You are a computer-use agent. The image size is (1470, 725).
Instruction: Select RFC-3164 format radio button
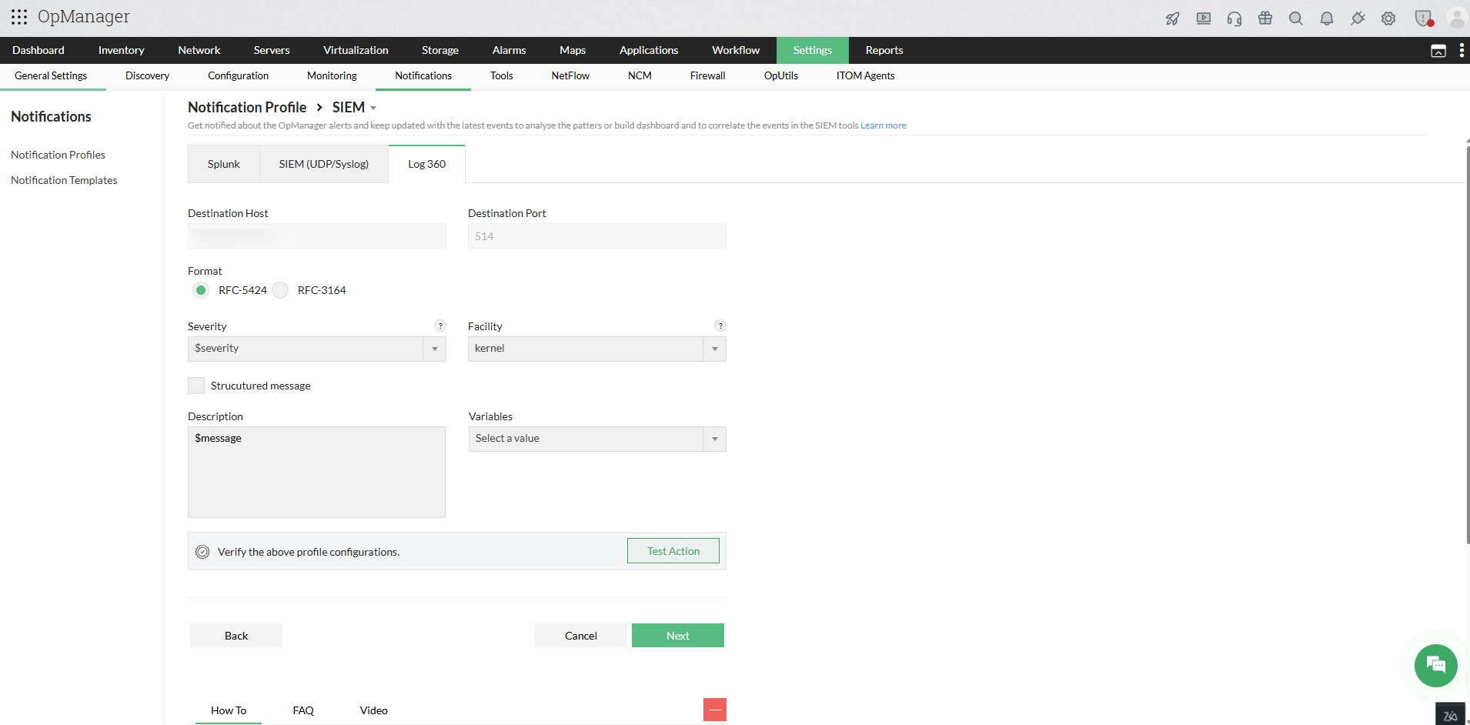coord(280,290)
